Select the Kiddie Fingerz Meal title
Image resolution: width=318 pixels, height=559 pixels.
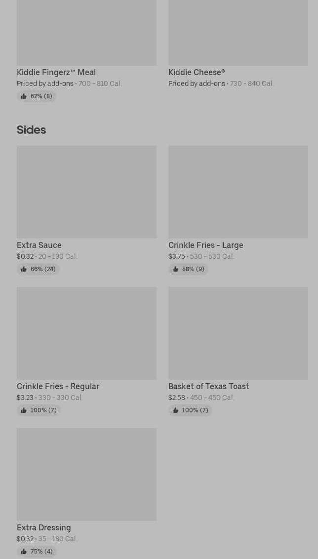tap(56, 73)
